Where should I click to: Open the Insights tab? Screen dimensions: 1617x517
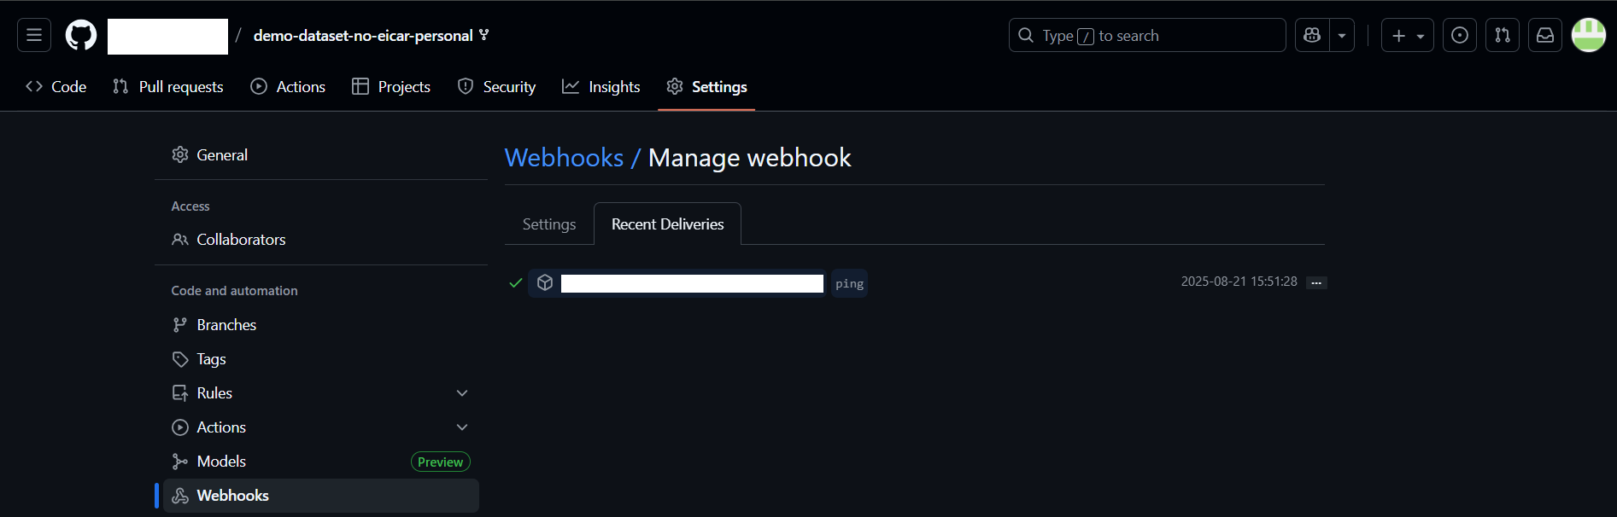pos(601,87)
